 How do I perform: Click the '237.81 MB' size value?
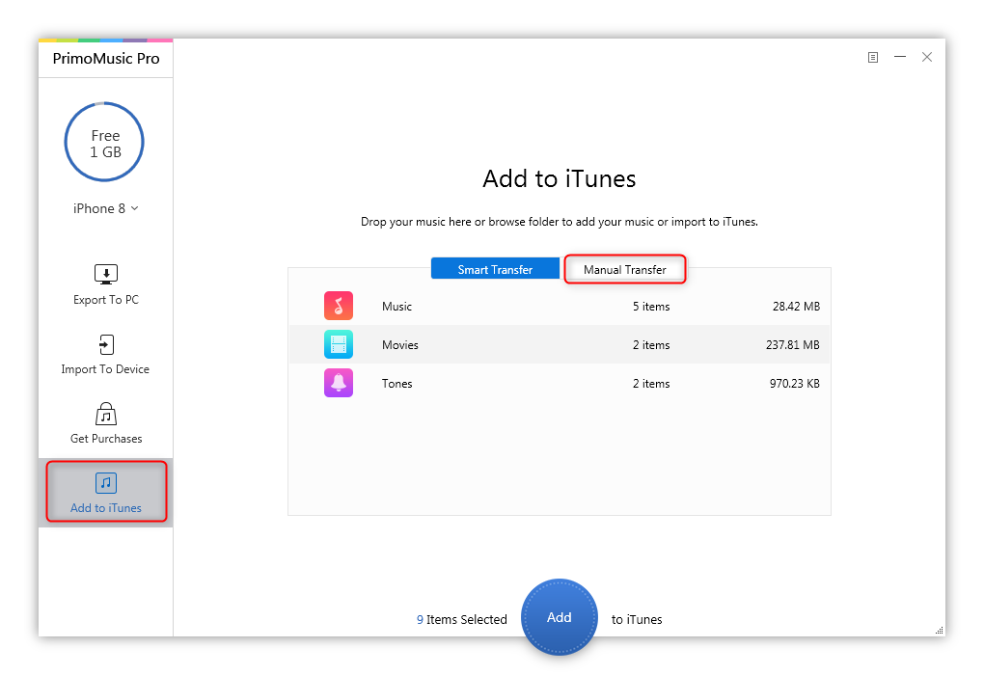coord(793,344)
